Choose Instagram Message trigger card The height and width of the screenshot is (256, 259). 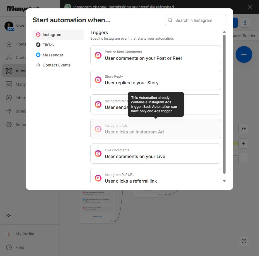pos(156,104)
